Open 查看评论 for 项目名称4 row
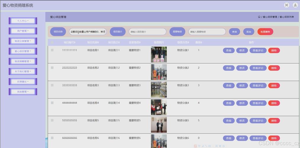Image resolution: width=300 pixels, height=148 pixels. [258, 103]
